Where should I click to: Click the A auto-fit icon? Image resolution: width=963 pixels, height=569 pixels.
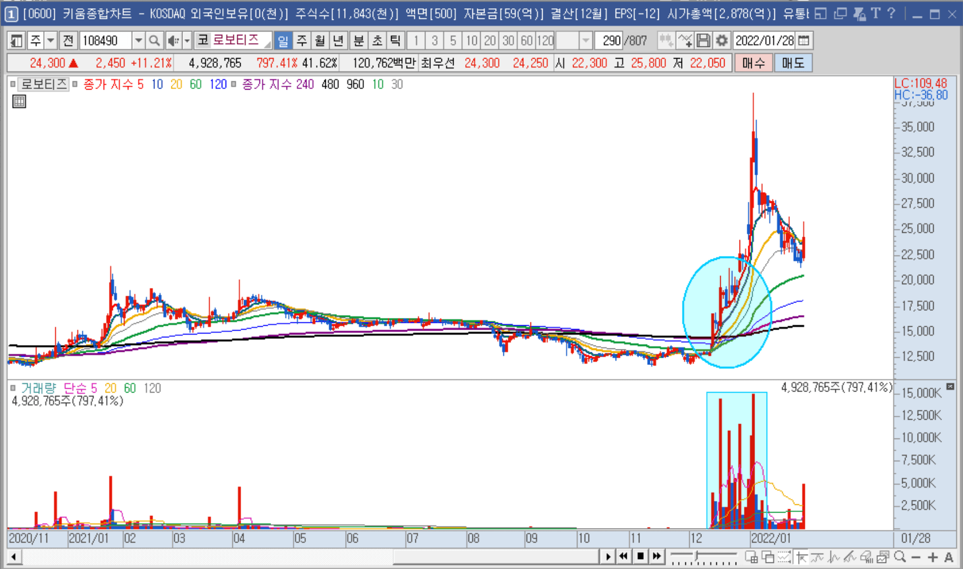(949, 557)
